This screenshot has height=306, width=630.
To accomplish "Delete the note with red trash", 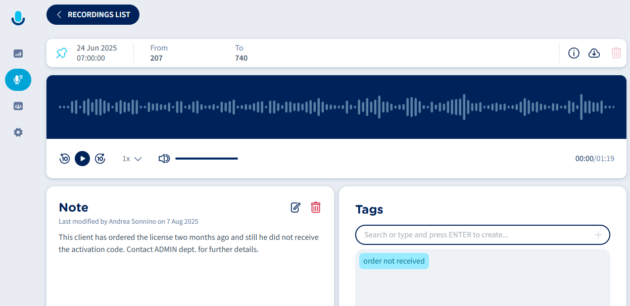I will (316, 207).
